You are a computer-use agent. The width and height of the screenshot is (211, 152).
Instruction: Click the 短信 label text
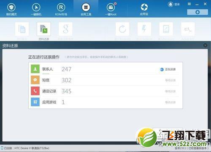(x=46, y=80)
